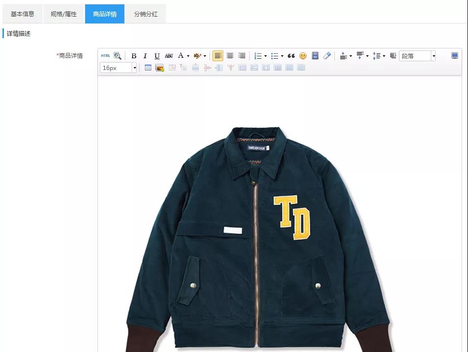Open the font color picker arrow
This screenshot has width=468, height=352.
tap(188, 56)
